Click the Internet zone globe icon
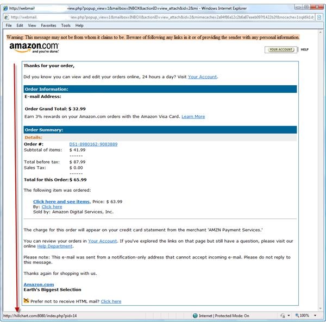Screen dimensions: 326x322 pyautogui.click(x=195, y=315)
